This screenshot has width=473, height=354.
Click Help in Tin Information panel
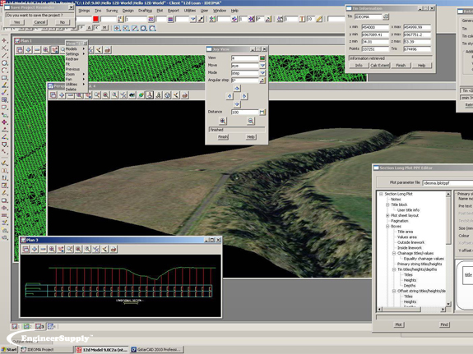click(x=421, y=66)
